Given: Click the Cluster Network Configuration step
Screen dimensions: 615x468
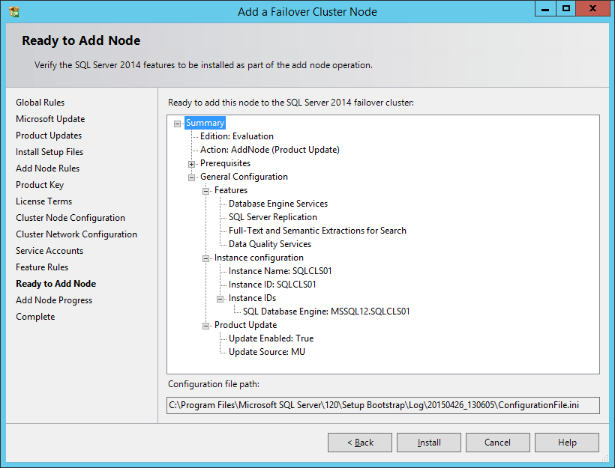Looking at the screenshot, I should click(x=76, y=234).
